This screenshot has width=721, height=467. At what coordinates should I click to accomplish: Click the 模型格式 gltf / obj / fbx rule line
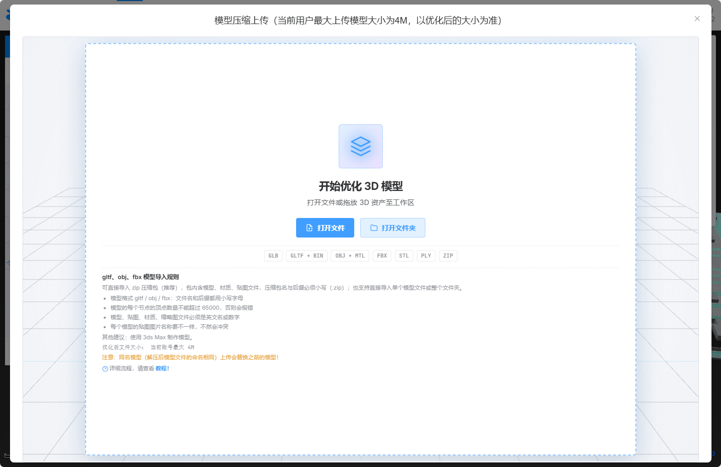(x=177, y=298)
